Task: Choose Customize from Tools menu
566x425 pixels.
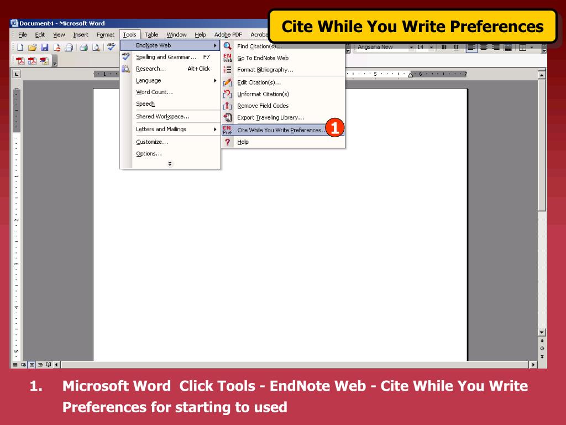Action: [x=152, y=142]
